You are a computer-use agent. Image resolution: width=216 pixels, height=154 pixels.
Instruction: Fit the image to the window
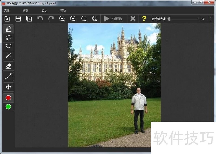pos(95,19)
